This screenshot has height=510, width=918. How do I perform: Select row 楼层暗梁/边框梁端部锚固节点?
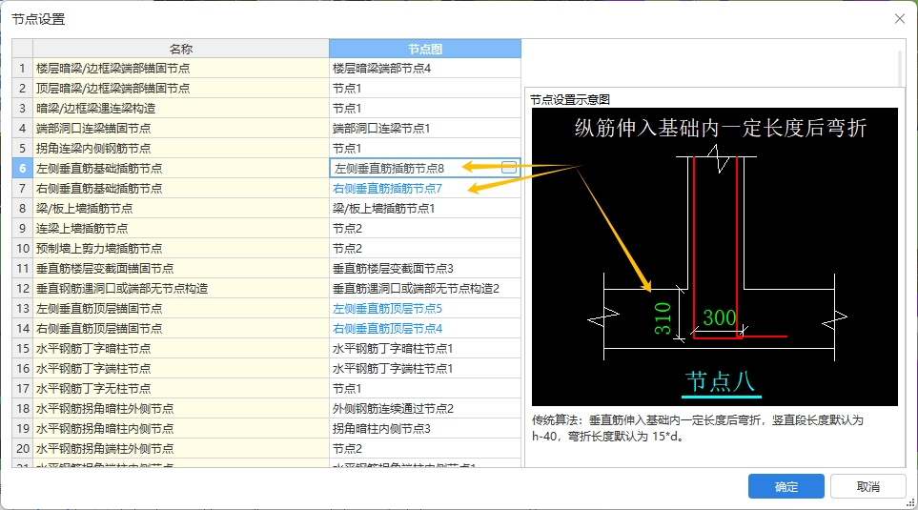click(x=181, y=69)
